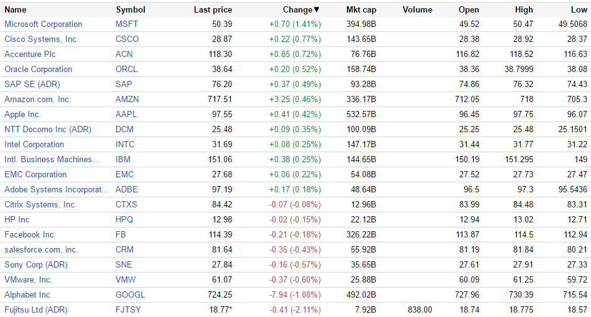This screenshot has height=317, width=591.
Task: Sort by Mkt cap header
Action: [x=361, y=9]
